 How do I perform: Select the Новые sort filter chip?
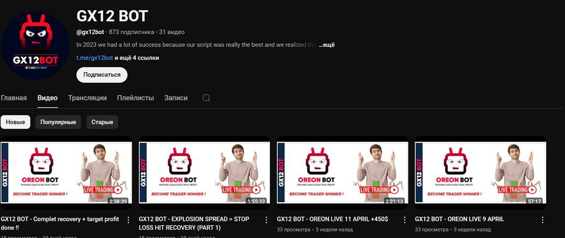(x=16, y=122)
